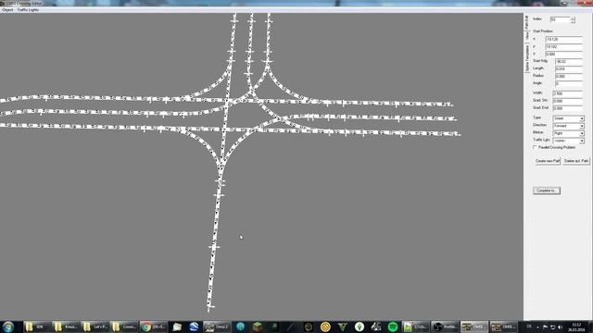
Task: Open the OBS taskbar item
Action: tap(445, 327)
